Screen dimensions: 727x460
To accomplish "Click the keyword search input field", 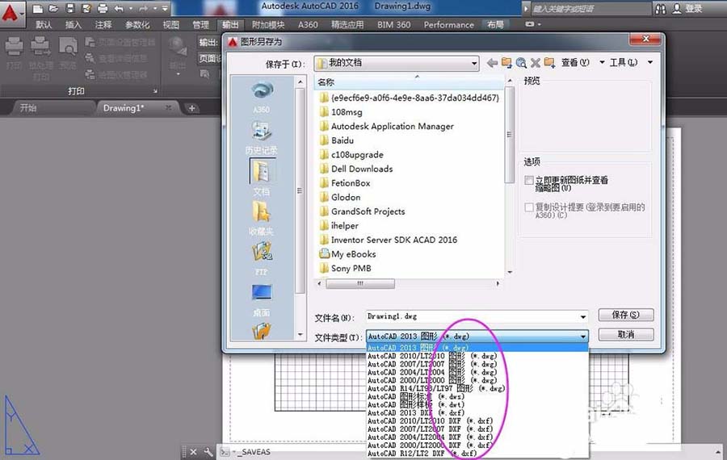I will [x=590, y=8].
